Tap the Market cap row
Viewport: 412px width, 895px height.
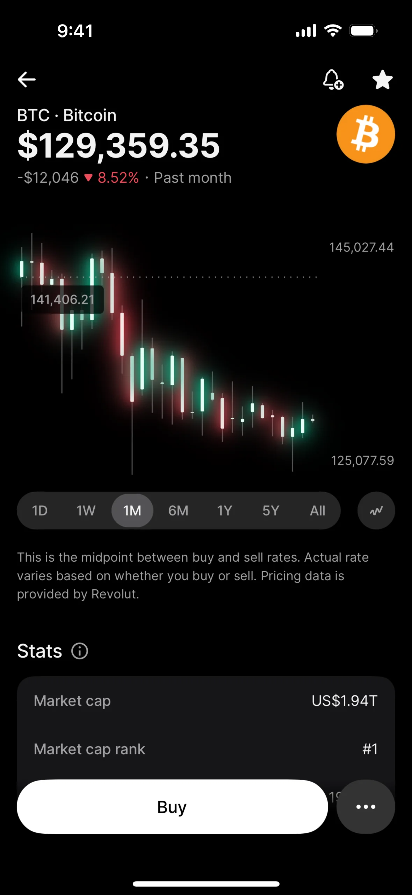pos(206,701)
